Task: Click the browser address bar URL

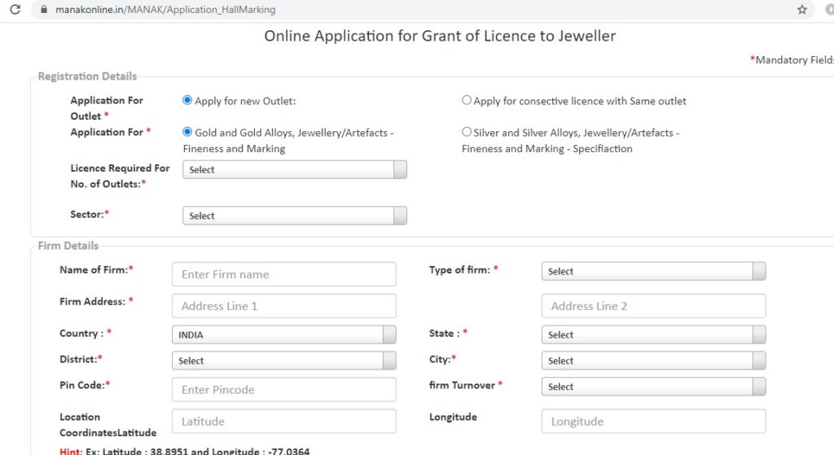Action: click(x=165, y=10)
